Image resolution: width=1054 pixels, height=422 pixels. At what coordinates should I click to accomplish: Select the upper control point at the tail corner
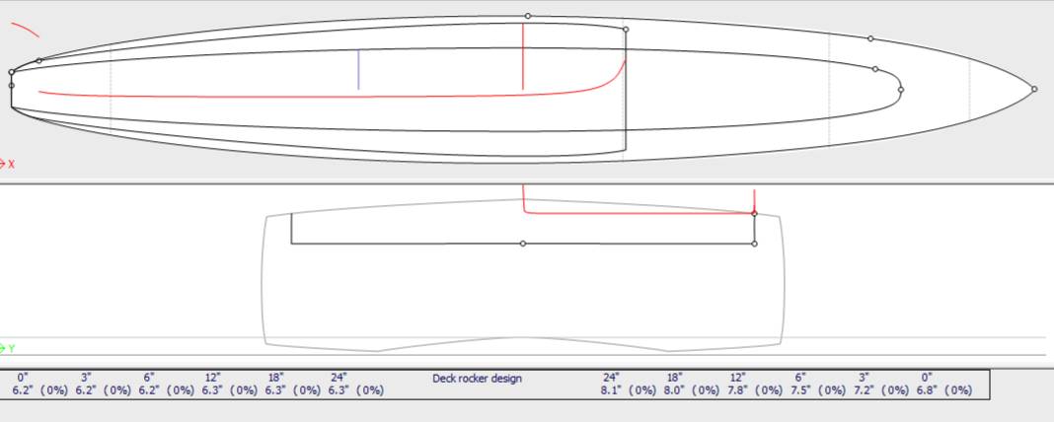12,72
